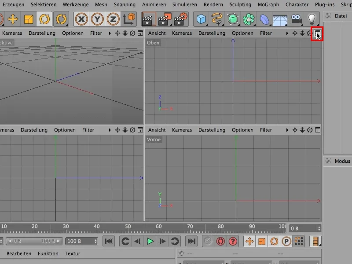
Task: Open the Werkzeuge menu
Action: click(x=76, y=4)
